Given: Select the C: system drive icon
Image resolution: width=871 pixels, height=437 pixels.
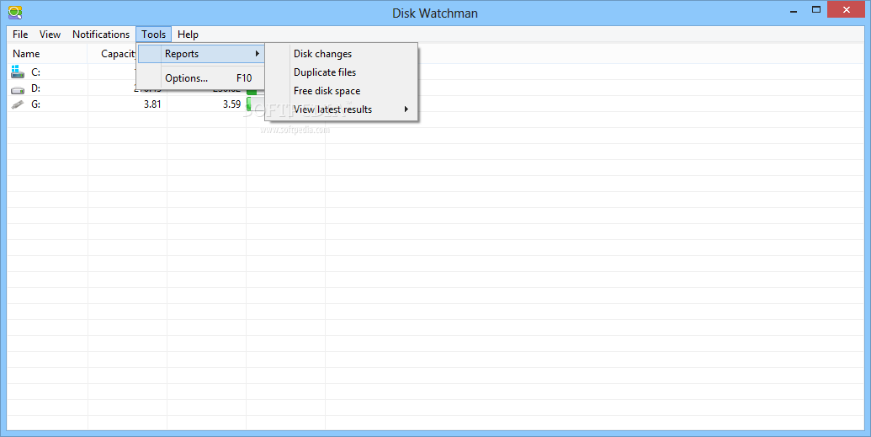Looking at the screenshot, I should [x=18, y=72].
